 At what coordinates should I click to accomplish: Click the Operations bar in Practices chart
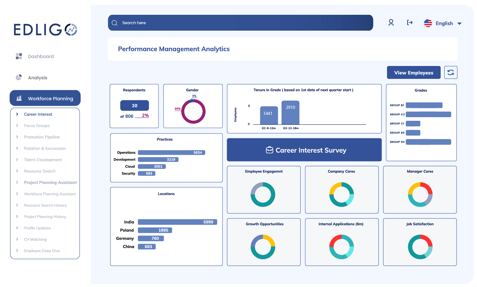pyautogui.click(x=171, y=152)
